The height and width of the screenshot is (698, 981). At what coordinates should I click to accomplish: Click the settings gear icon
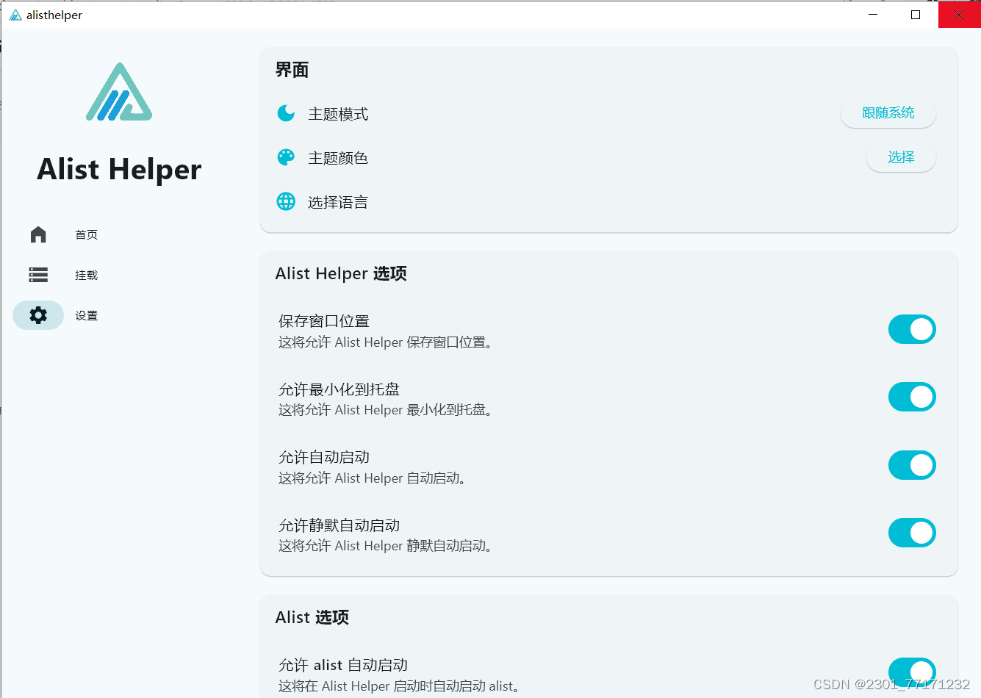click(38, 315)
